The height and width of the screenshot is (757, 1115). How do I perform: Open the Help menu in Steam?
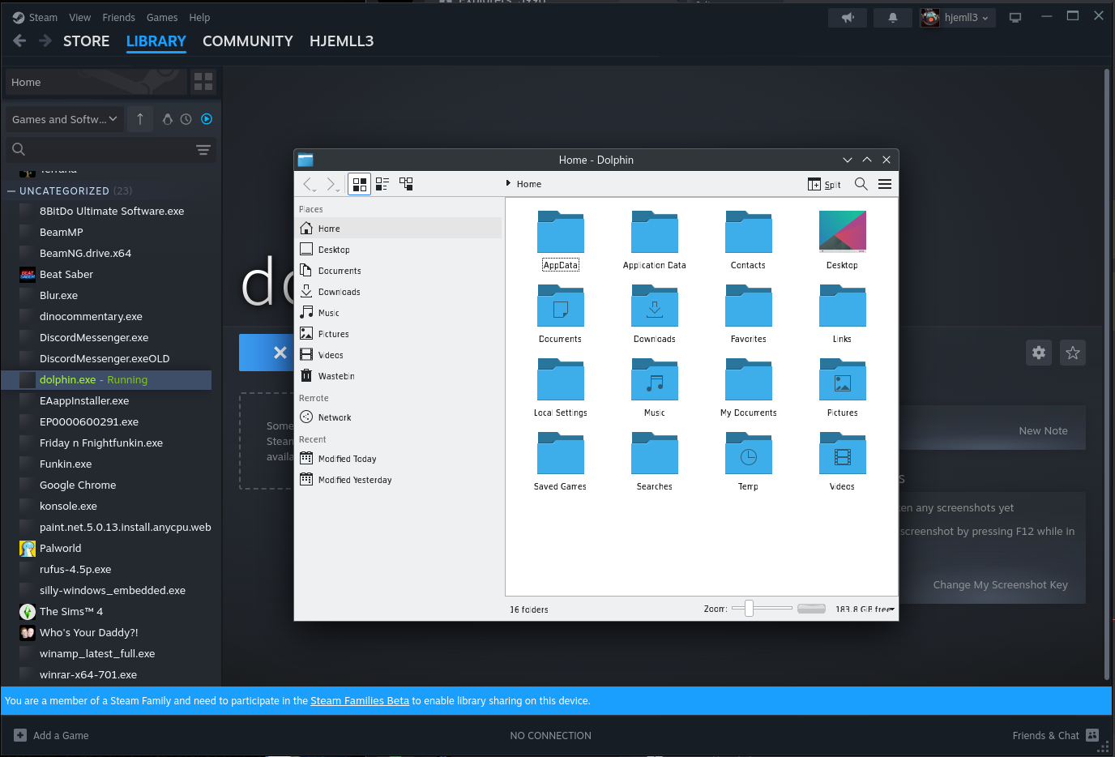199,17
